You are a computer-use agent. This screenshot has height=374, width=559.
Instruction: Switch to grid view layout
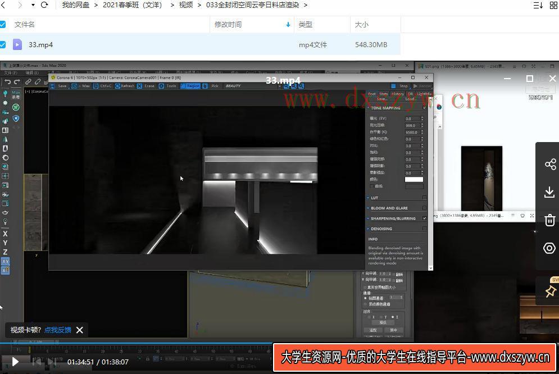[554, 5]
